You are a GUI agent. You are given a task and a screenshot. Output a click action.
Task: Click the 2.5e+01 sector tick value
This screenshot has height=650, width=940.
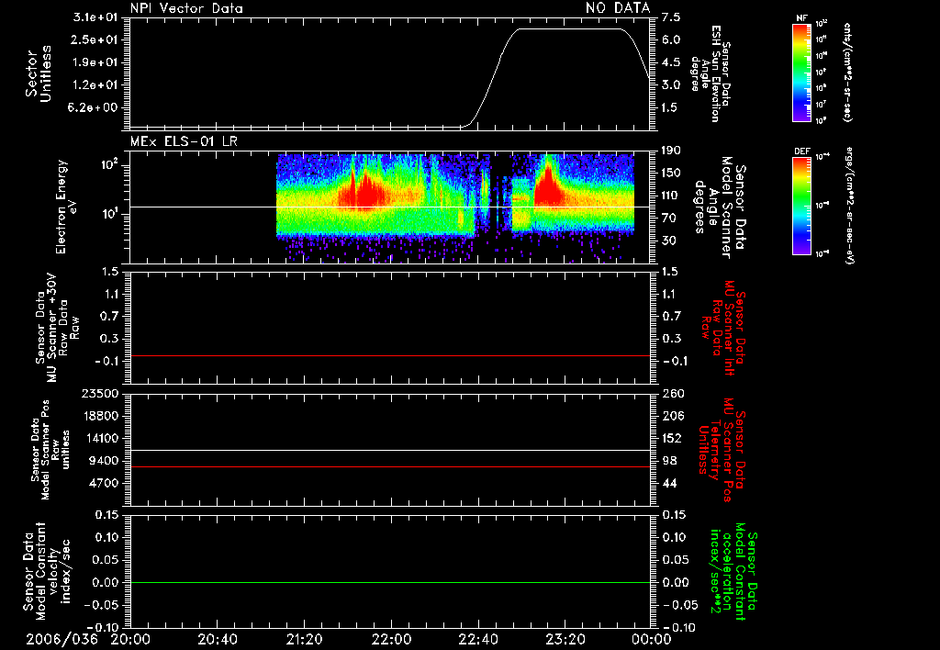point(95,39)
